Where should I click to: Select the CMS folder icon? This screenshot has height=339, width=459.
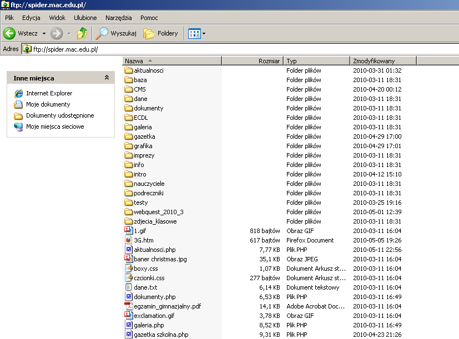coord(129,89)
